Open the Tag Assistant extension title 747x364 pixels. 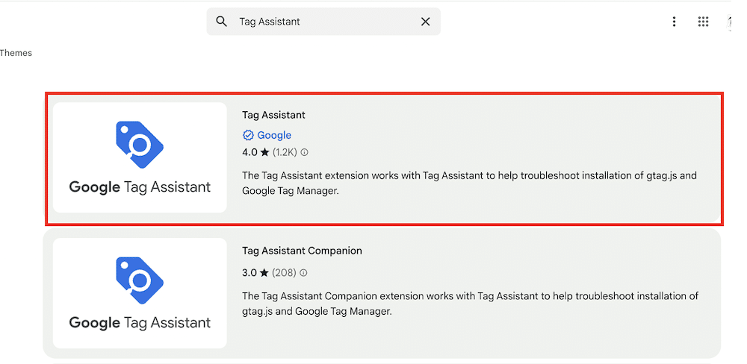click(x=273, y=115)
